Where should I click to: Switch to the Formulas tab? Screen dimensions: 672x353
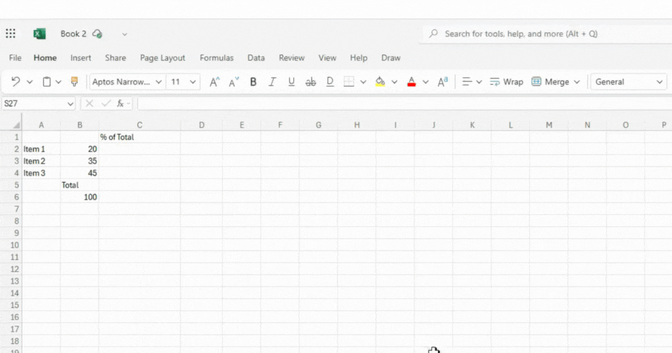coord(216,58)
